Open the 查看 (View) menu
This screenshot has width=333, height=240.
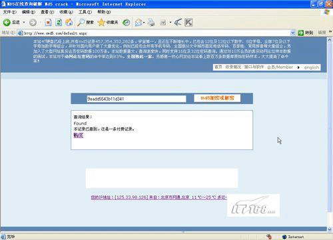(x=47, y=12)
